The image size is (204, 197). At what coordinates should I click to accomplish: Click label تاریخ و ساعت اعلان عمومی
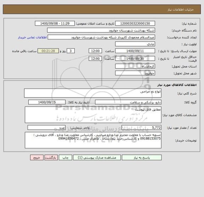click(x=95, y=24)
